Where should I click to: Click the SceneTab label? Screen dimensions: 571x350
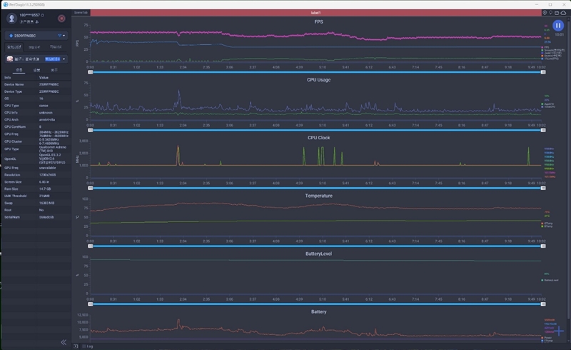(x=81, y=13)
